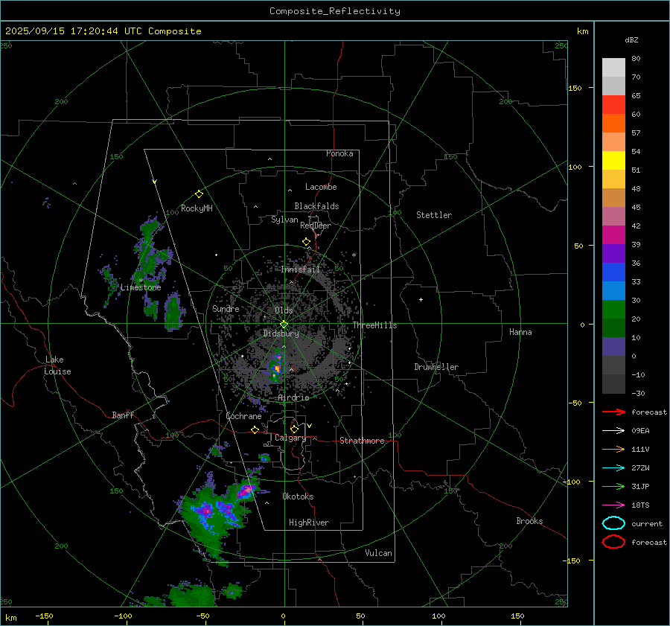Screen dimensions: 670x626
Task: Click the Olds town label
Action: 284,310
